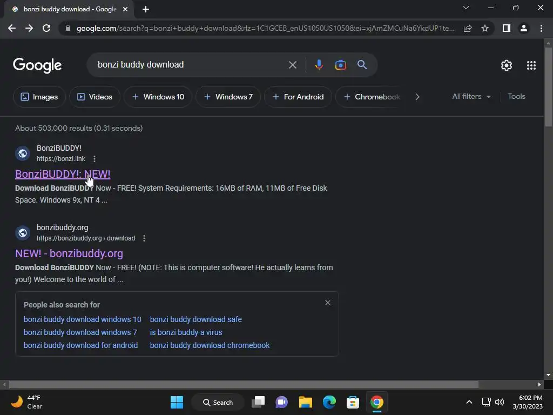Switch to Images results
The image size is (553, 415).
tap(39, 97)
